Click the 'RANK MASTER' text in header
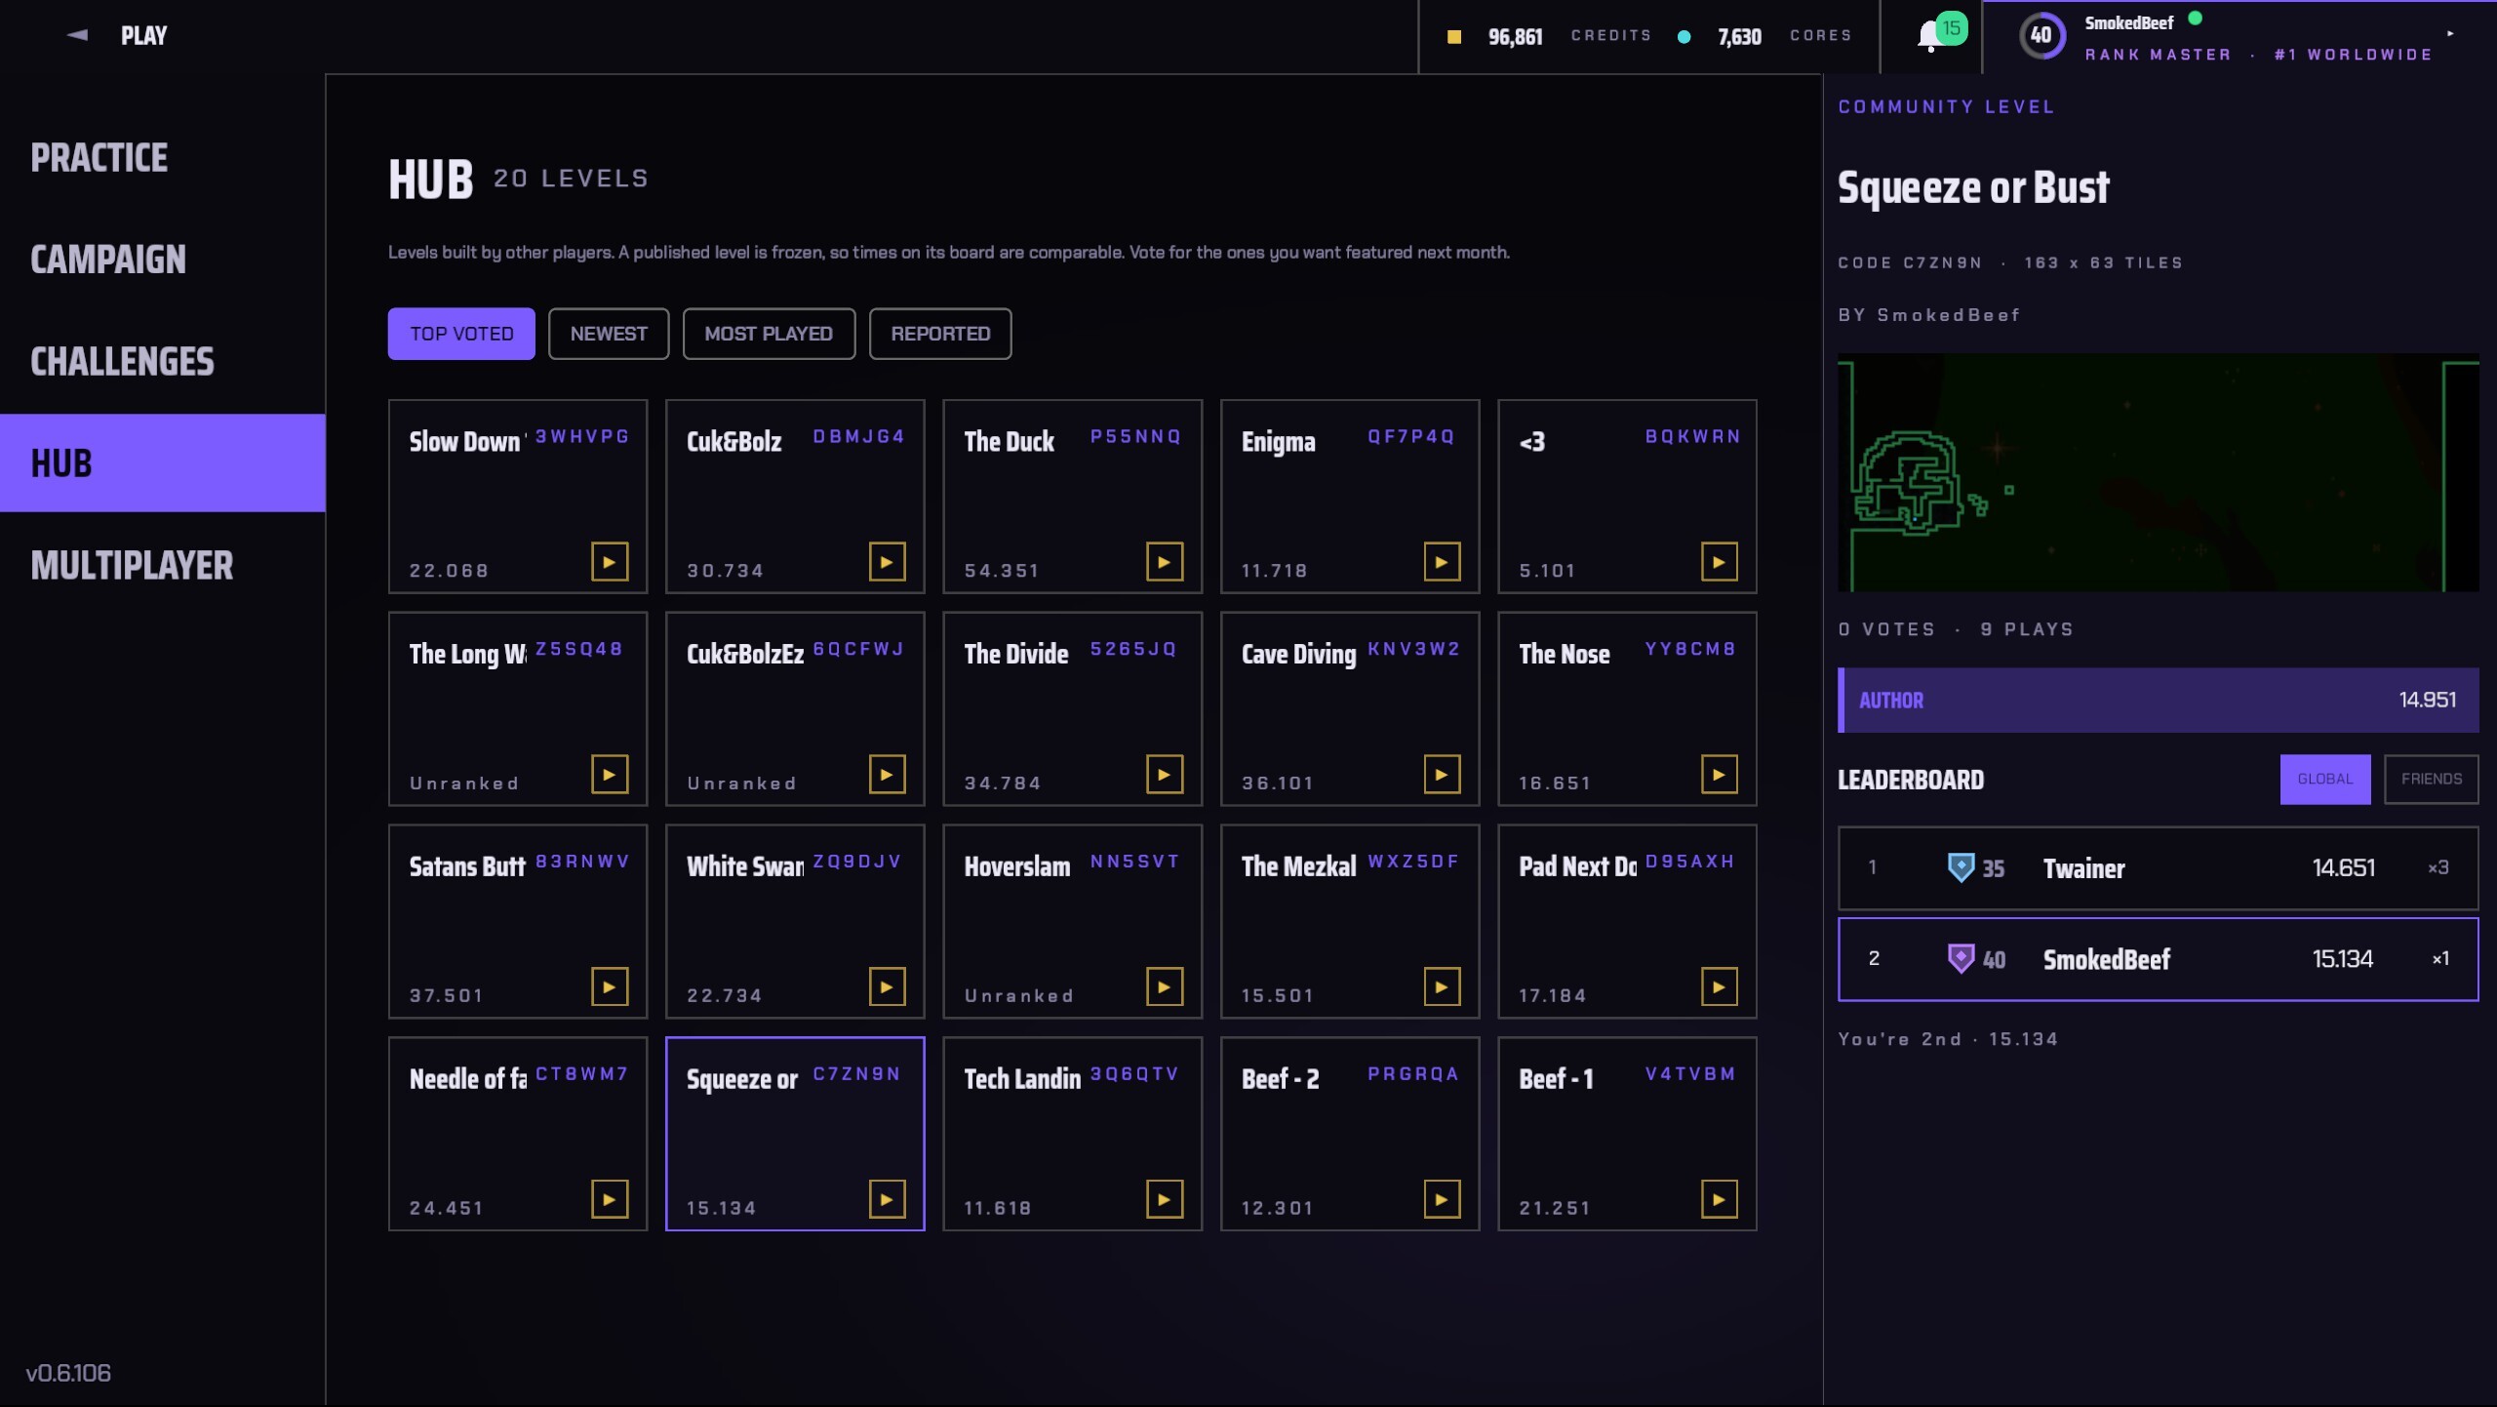Viewport: 2497px width, 1407px height. coord(2158,55)
